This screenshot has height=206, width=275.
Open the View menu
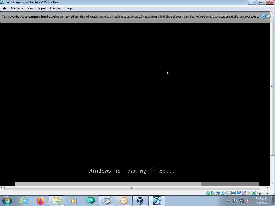(x=31, y=8)
